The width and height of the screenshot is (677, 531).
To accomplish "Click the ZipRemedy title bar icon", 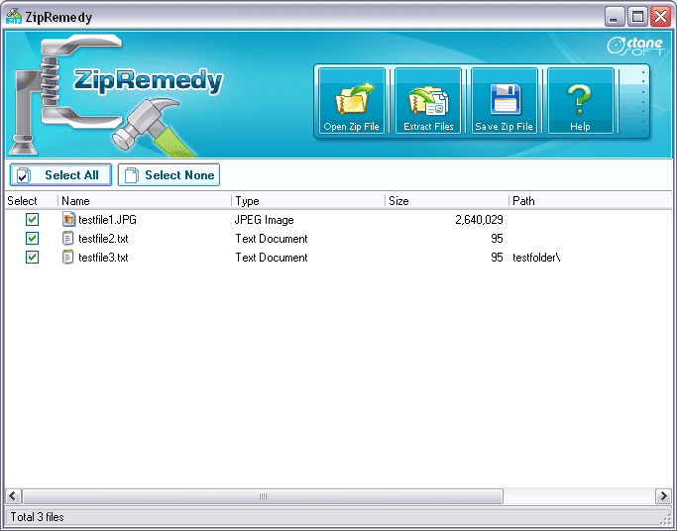I will pos(14,16).
